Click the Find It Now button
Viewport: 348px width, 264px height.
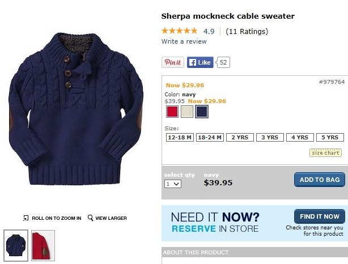pos(320,216)
